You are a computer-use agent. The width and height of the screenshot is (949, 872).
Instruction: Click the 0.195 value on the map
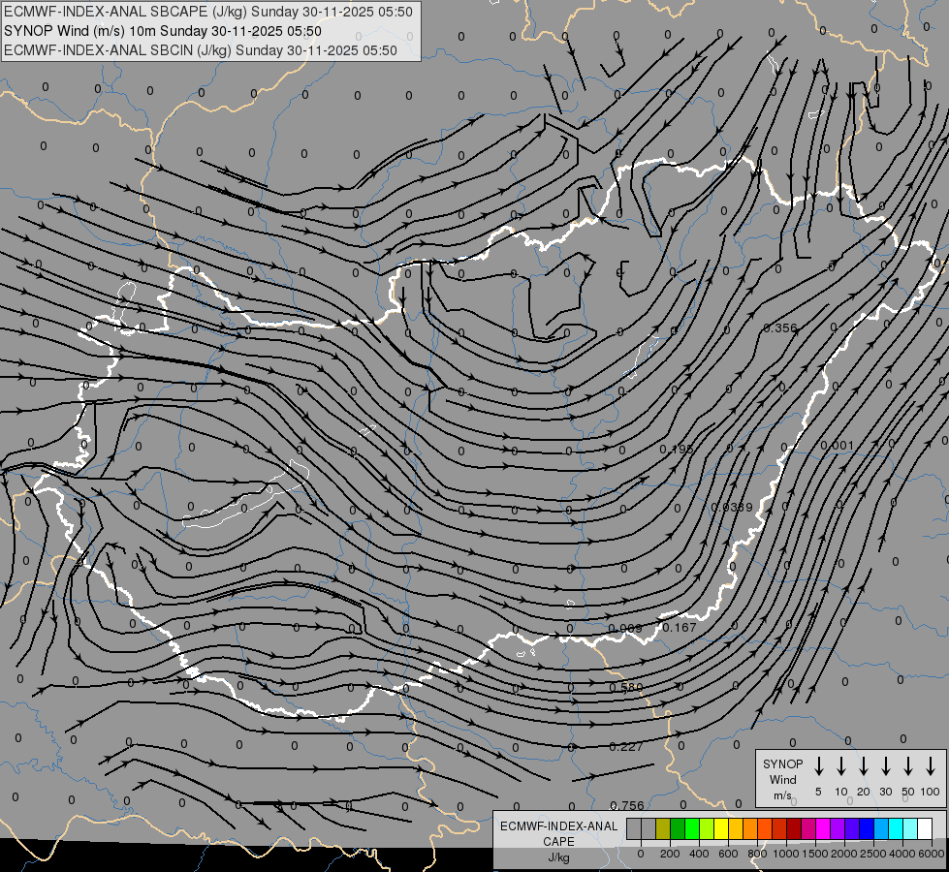(677, 449)
